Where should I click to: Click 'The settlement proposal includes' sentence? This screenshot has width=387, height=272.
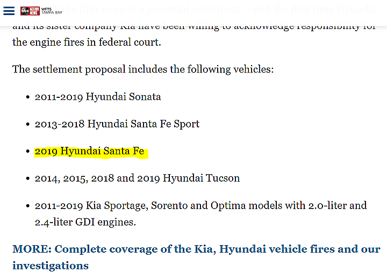(x=143, y=69)
